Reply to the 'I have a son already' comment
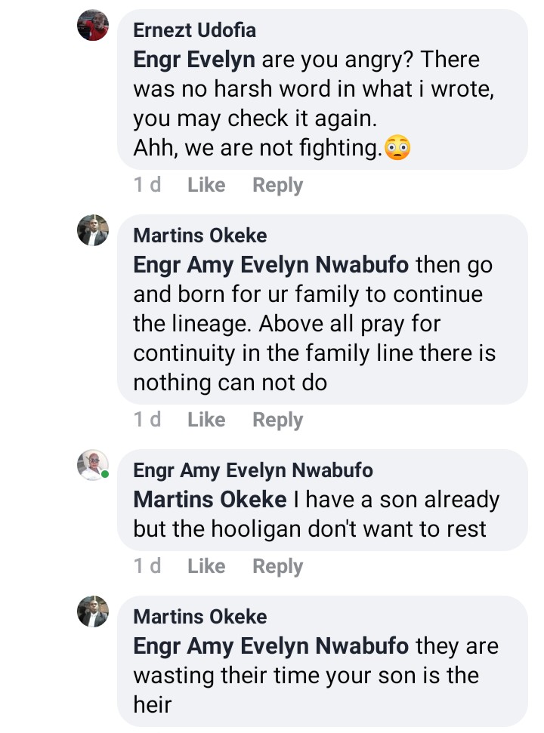 pyautogui.click(x=277, y=566)
